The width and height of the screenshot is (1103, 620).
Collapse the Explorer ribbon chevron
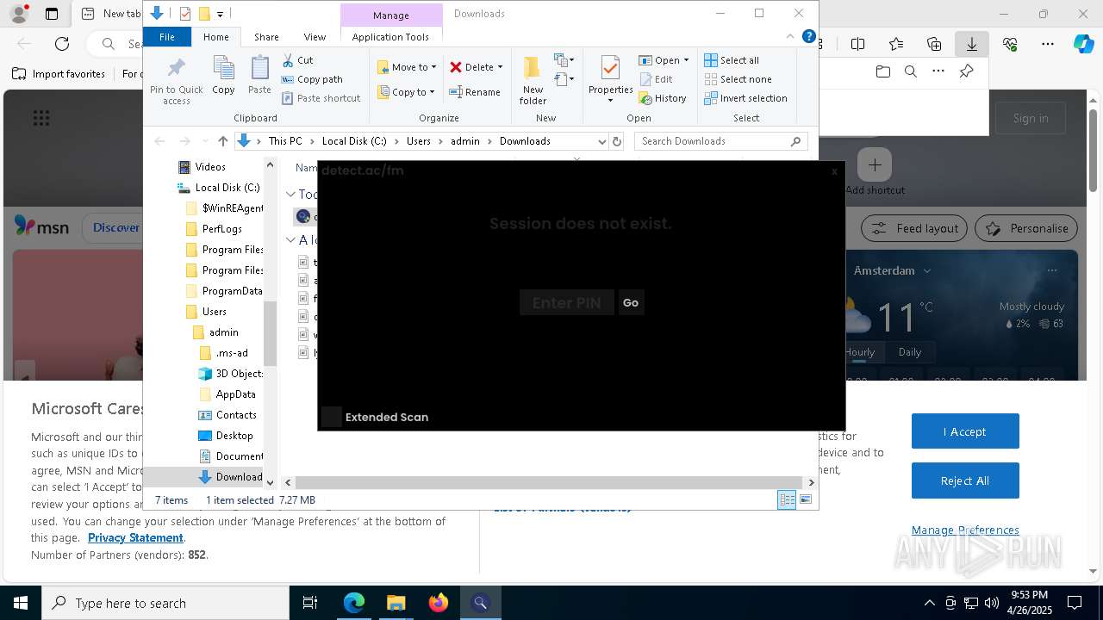tap(790, 36)
